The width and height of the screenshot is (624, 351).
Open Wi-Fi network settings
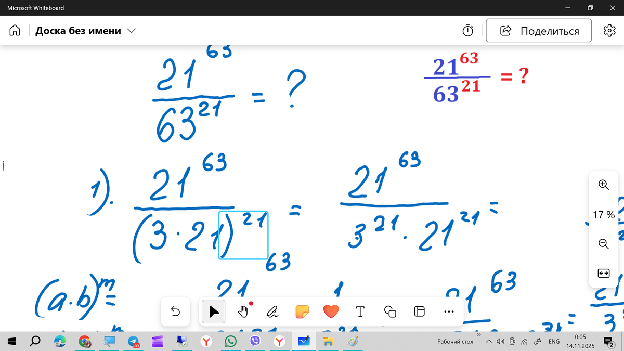pyautogui.click(x=525, y=341)
